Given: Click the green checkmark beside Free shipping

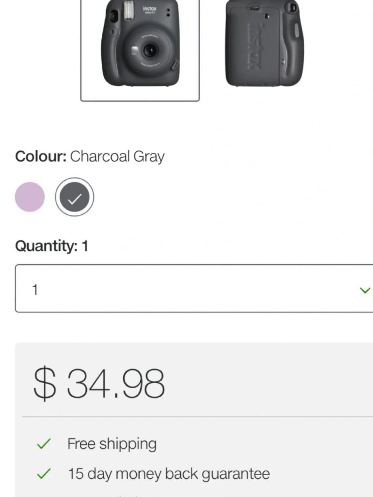Looking at the screenshot, I should 44,444.
